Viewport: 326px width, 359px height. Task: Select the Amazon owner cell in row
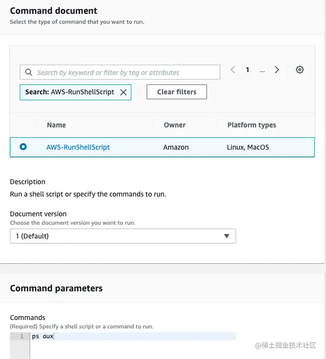pyautogui.click(x=176, y=147)
